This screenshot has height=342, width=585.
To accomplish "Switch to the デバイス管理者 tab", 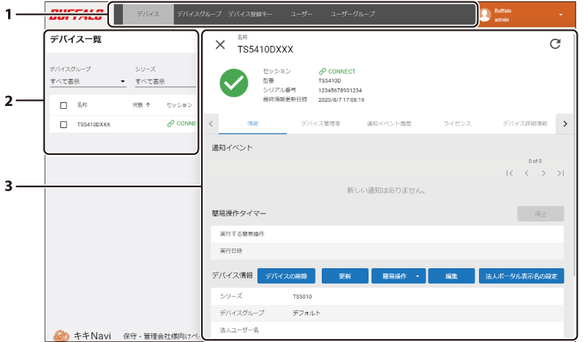I will click(321, 123).
